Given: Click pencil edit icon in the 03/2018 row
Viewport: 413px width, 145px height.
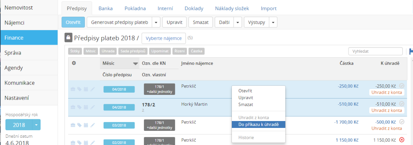Looking at the screenshot, I should tap(92, 125).
